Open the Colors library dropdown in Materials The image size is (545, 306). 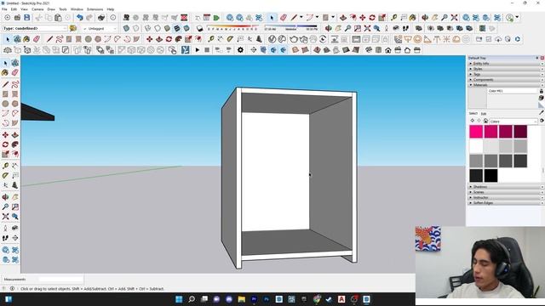pyautogui.click(x=513, y=122)
